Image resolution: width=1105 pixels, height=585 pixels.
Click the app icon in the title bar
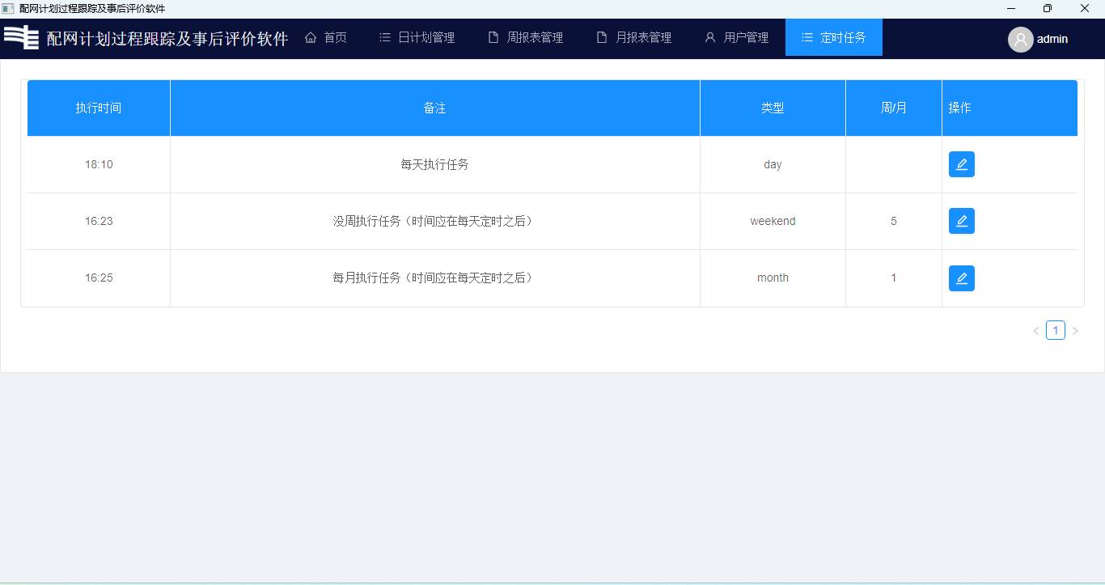8,9
